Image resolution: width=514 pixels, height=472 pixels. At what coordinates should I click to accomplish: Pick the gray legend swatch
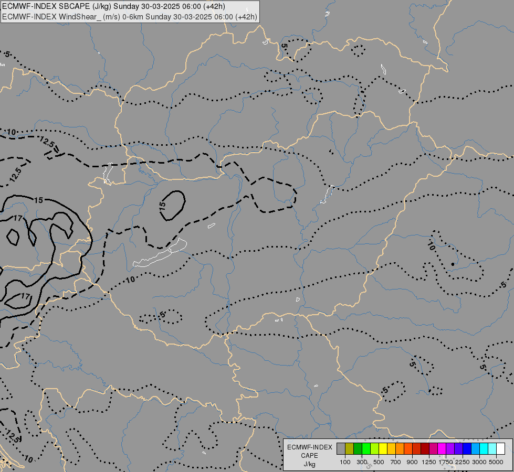[x=341, y=448]
